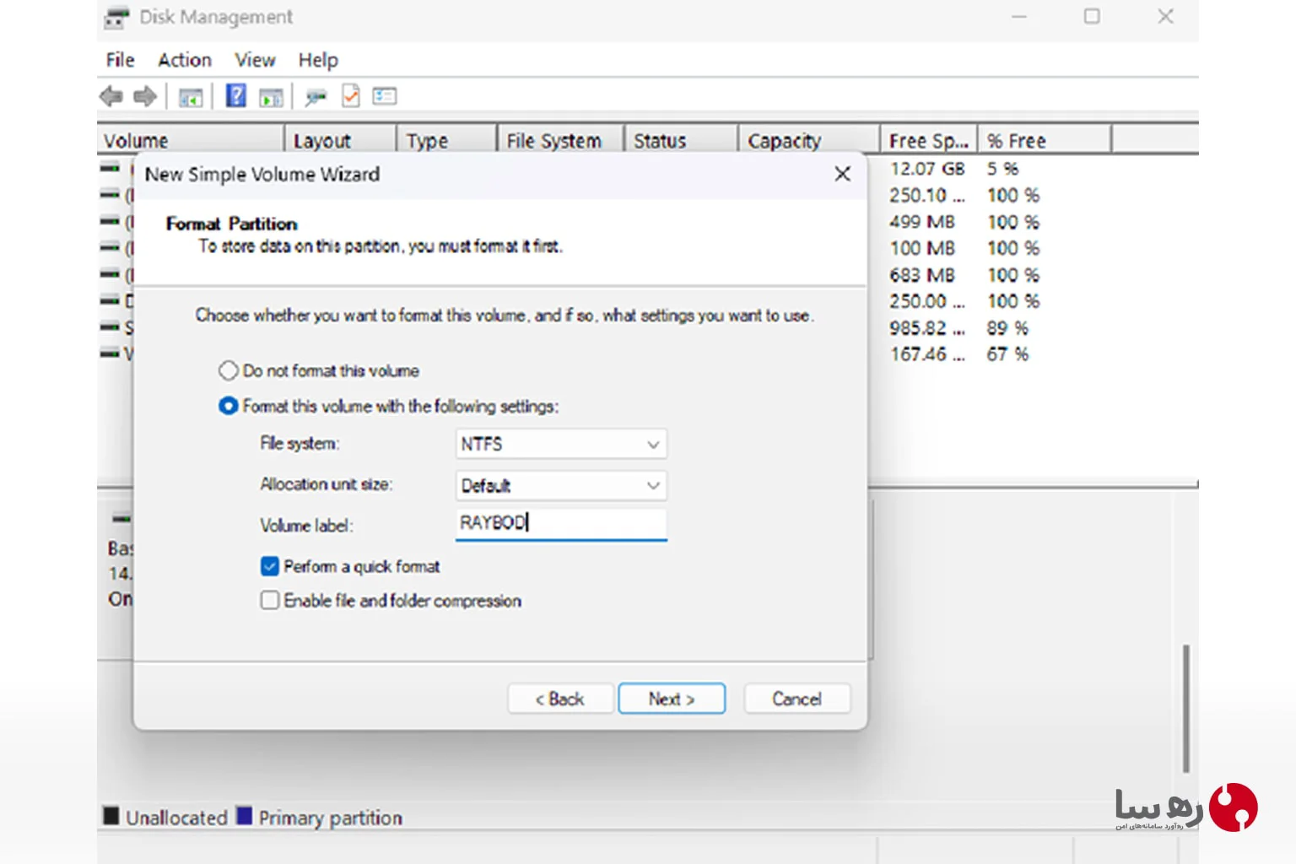Sort by the Status column header
The width and height of the screenshot is (1296, 864).
(682, 140)
